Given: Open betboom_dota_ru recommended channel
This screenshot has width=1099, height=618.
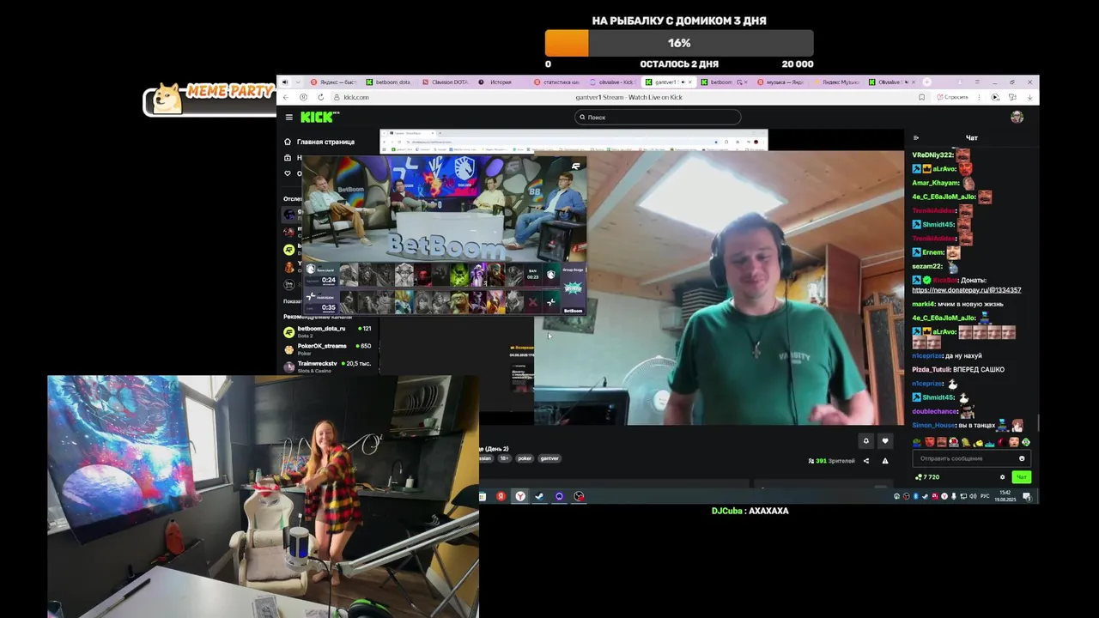Looking at the screenshot, I should [x=327, y=331].
